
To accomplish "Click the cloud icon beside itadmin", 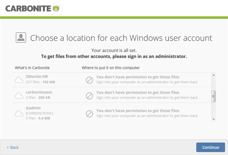I will click(x=19, y=114).
